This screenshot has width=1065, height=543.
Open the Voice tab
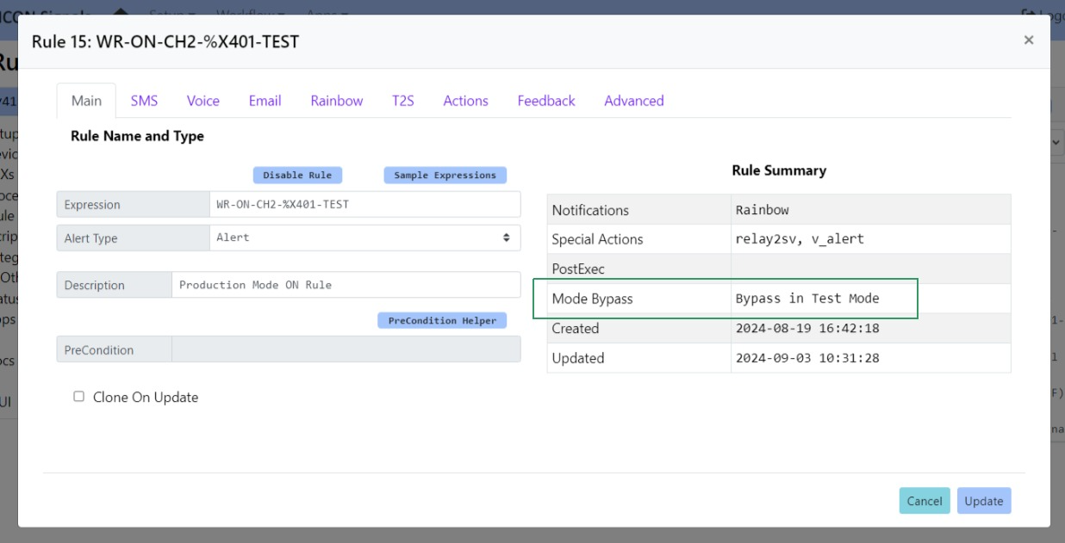pos(203,101)
